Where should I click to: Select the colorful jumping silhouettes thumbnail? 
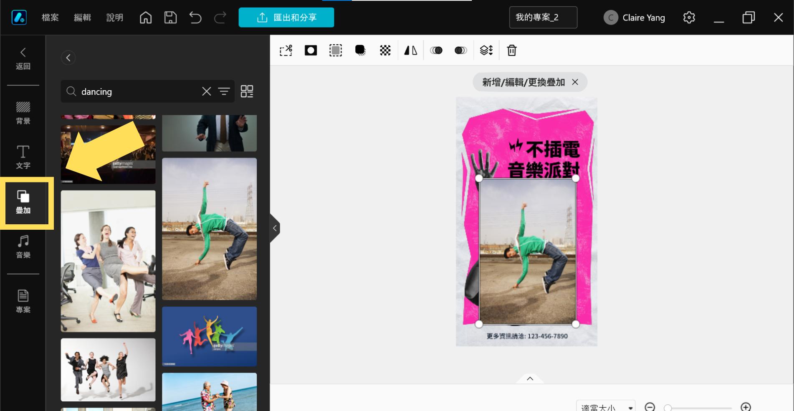click(210, 337)
